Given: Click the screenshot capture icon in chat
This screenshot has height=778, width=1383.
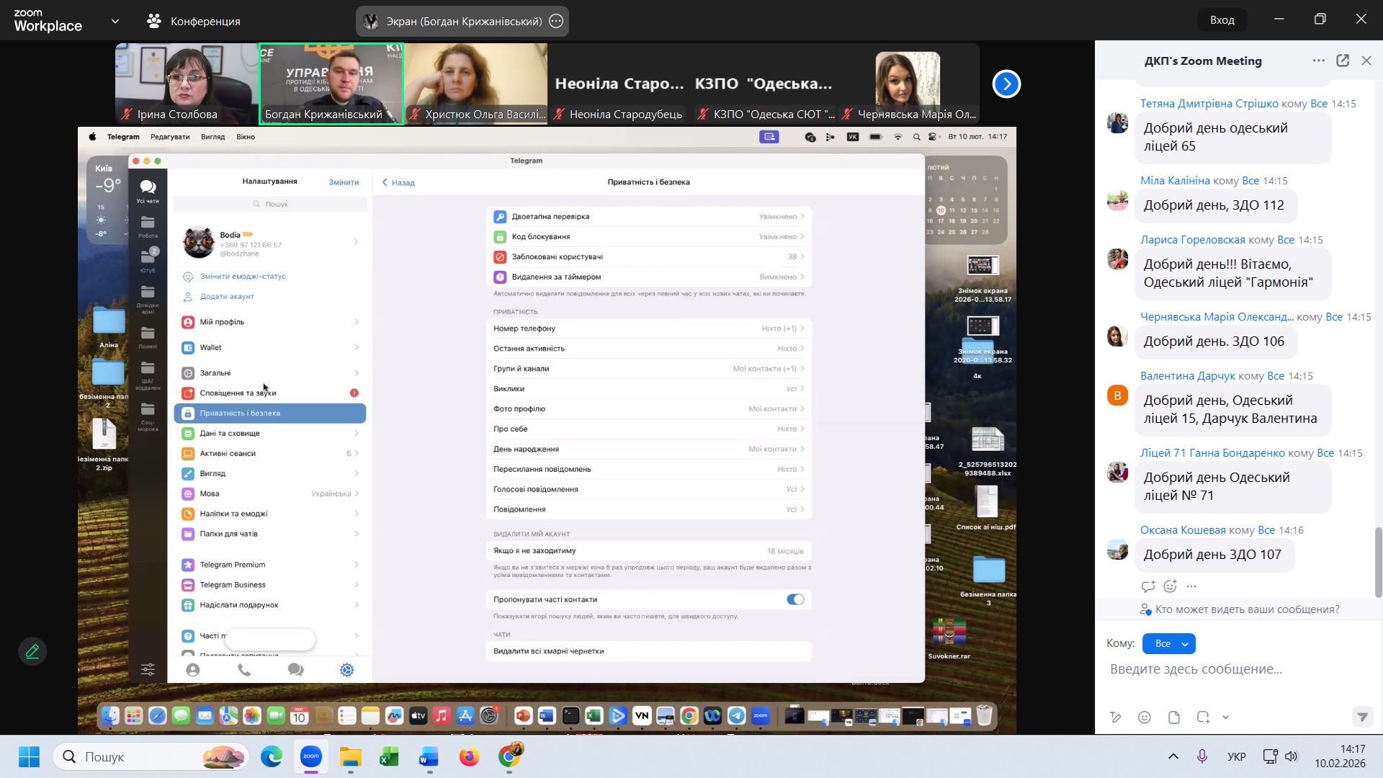Looking at the screenshot, I should 1203,717.
